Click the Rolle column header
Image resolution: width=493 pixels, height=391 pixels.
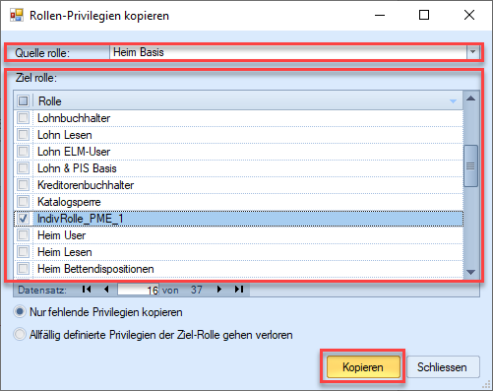coord(248,100)
